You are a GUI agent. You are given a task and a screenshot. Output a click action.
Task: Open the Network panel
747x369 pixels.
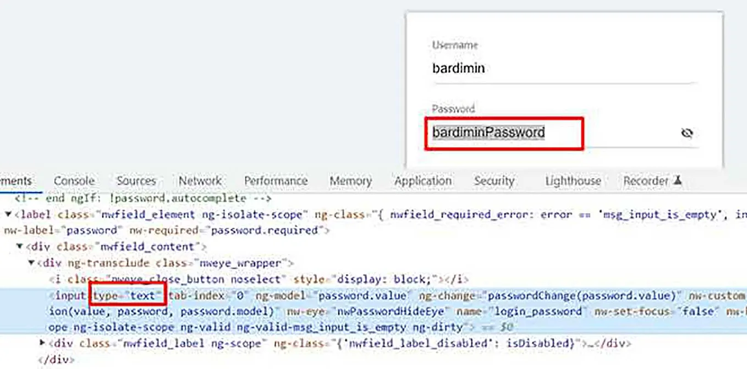[x=200, y=180]
